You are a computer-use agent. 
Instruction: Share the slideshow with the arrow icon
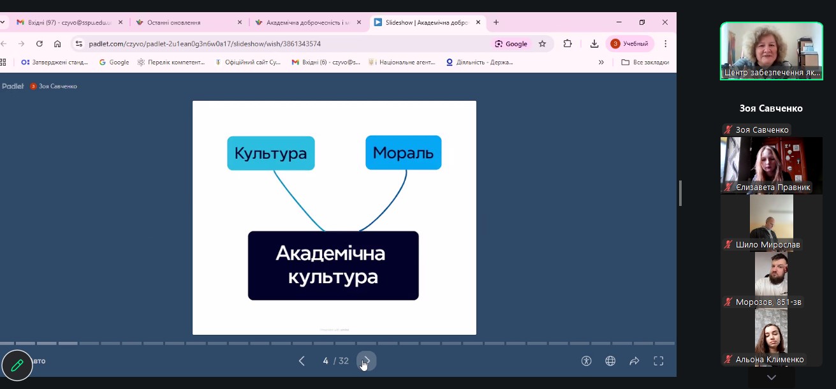pyautogui.click(x=634, y=361)
